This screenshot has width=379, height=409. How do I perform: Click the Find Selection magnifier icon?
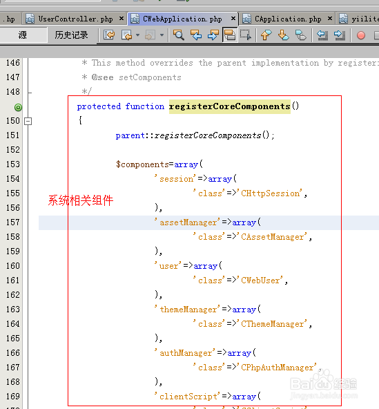179,35
